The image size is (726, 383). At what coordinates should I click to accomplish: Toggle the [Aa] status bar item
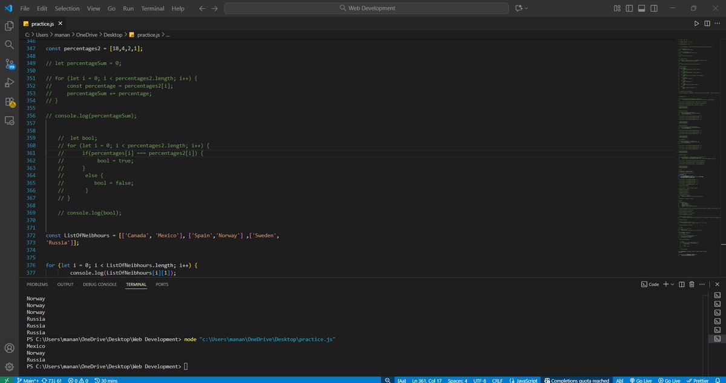point(402,380)
